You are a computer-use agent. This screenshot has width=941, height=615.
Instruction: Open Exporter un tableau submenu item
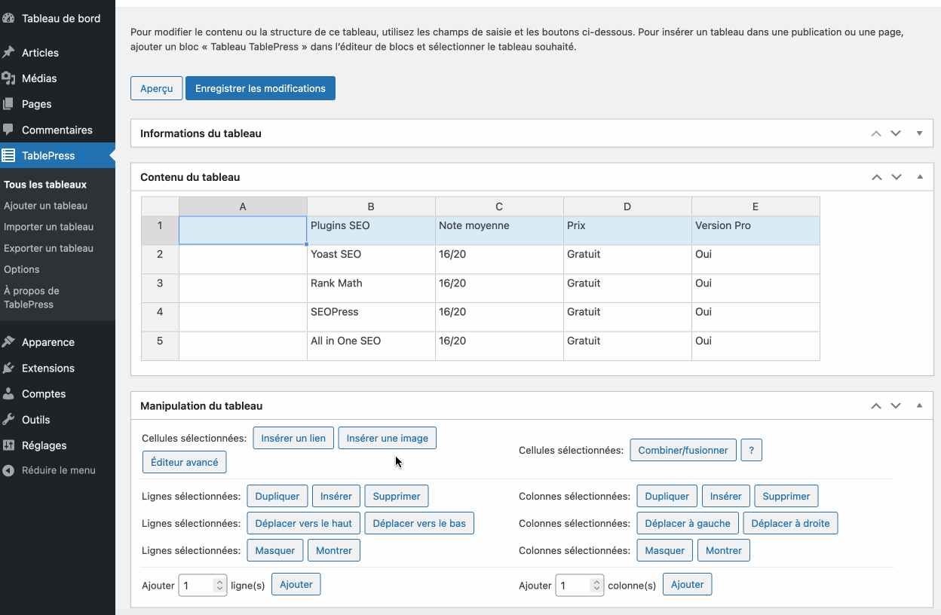click(x=48, y=248)
